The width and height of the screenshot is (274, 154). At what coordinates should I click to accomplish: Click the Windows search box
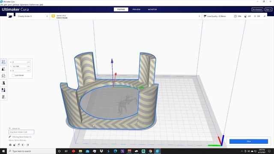[31, 151]
